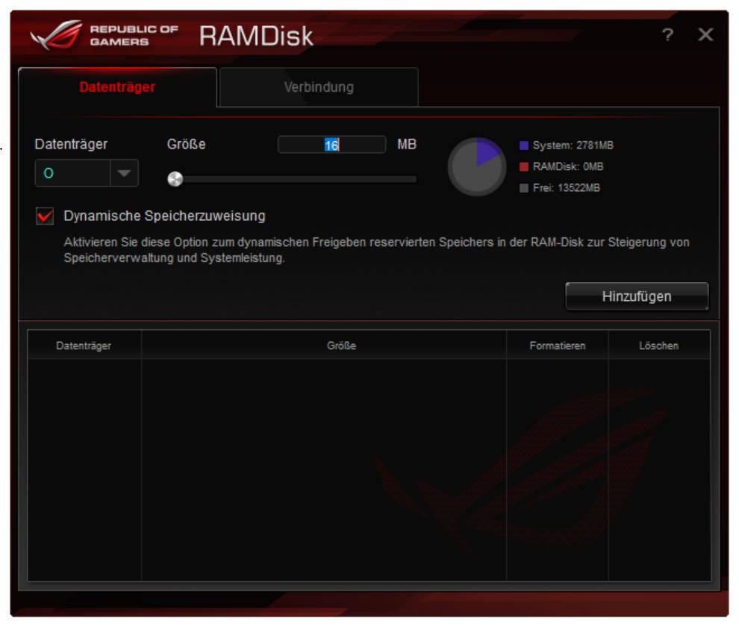This screenshot has width=739, height=627.
Task: Click the Datenträger column header in table
Action: pos(84,346)
